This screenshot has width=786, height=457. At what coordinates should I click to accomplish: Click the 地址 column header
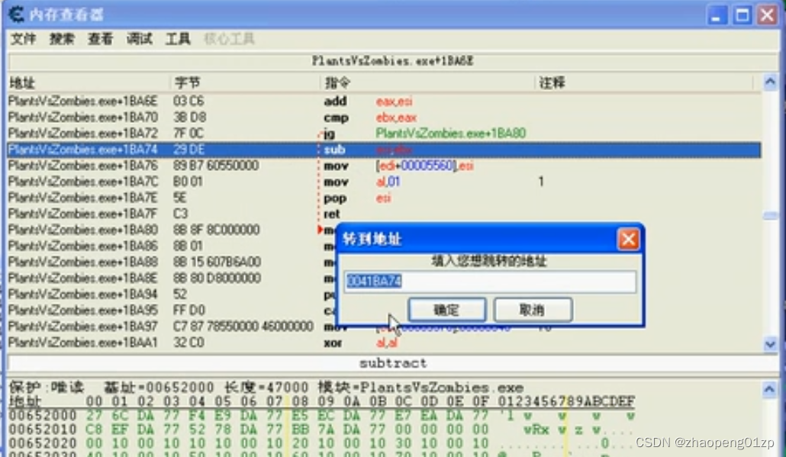click(89, 82)
